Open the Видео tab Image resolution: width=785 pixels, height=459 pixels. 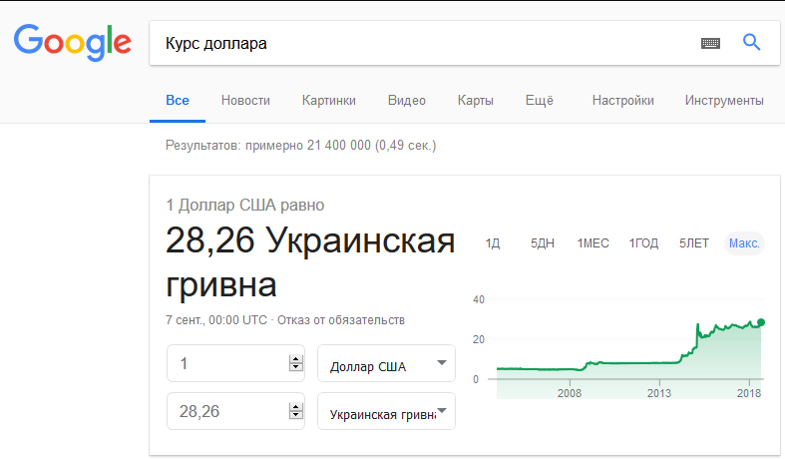pyautogui.click(x=407, y=100)
